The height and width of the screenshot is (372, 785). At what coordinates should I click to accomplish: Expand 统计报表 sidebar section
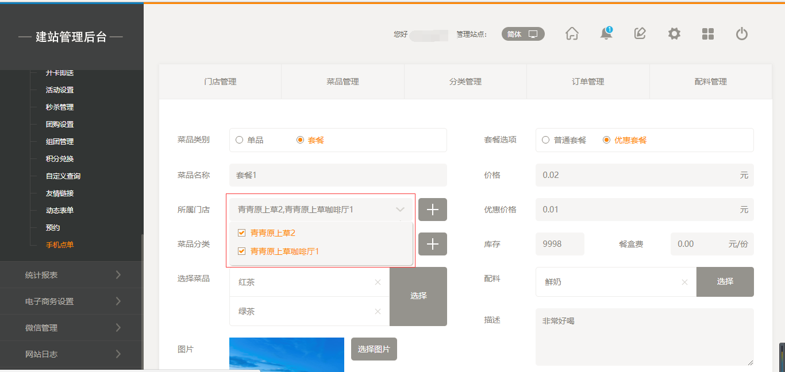[x=71, y=275]
